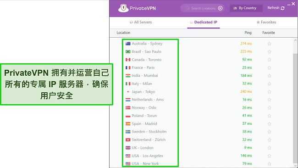298x168 pixels.
Task: Switch to the Dedicated IP tab
Action: 204,22
